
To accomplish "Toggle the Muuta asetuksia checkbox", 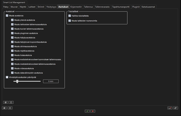I will click(x=7, y=15).
